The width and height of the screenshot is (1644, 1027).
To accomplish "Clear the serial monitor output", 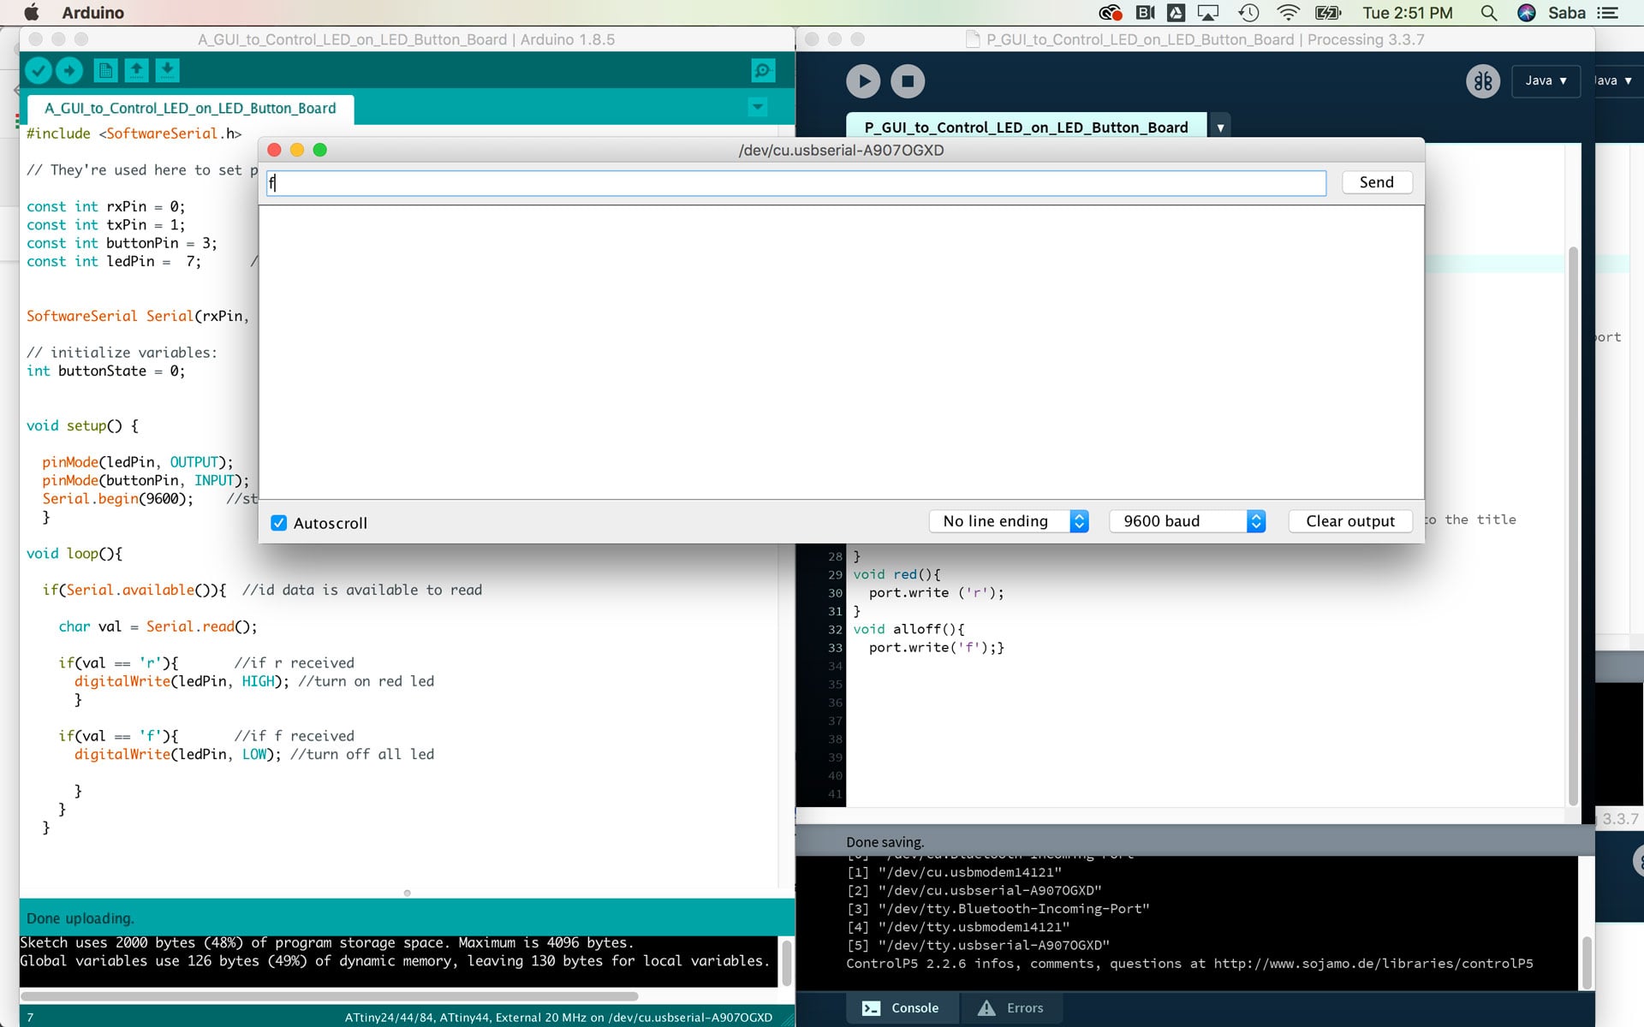I will (1350, 521).
